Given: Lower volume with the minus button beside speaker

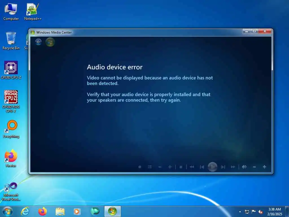Looking at the screenshot, I should tap(254, 167).
